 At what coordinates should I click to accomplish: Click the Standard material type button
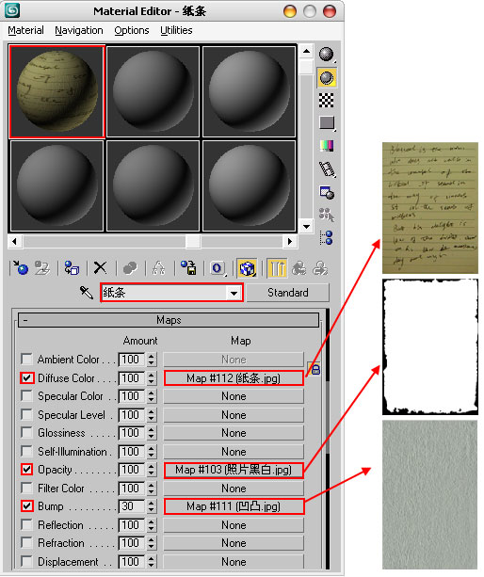tap(288, 293)
